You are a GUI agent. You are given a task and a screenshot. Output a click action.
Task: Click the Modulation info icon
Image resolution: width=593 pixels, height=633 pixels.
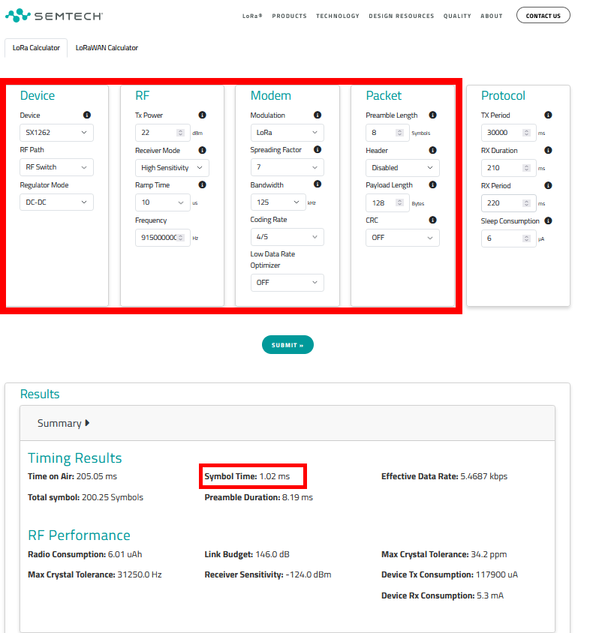(x=318, y=115)
